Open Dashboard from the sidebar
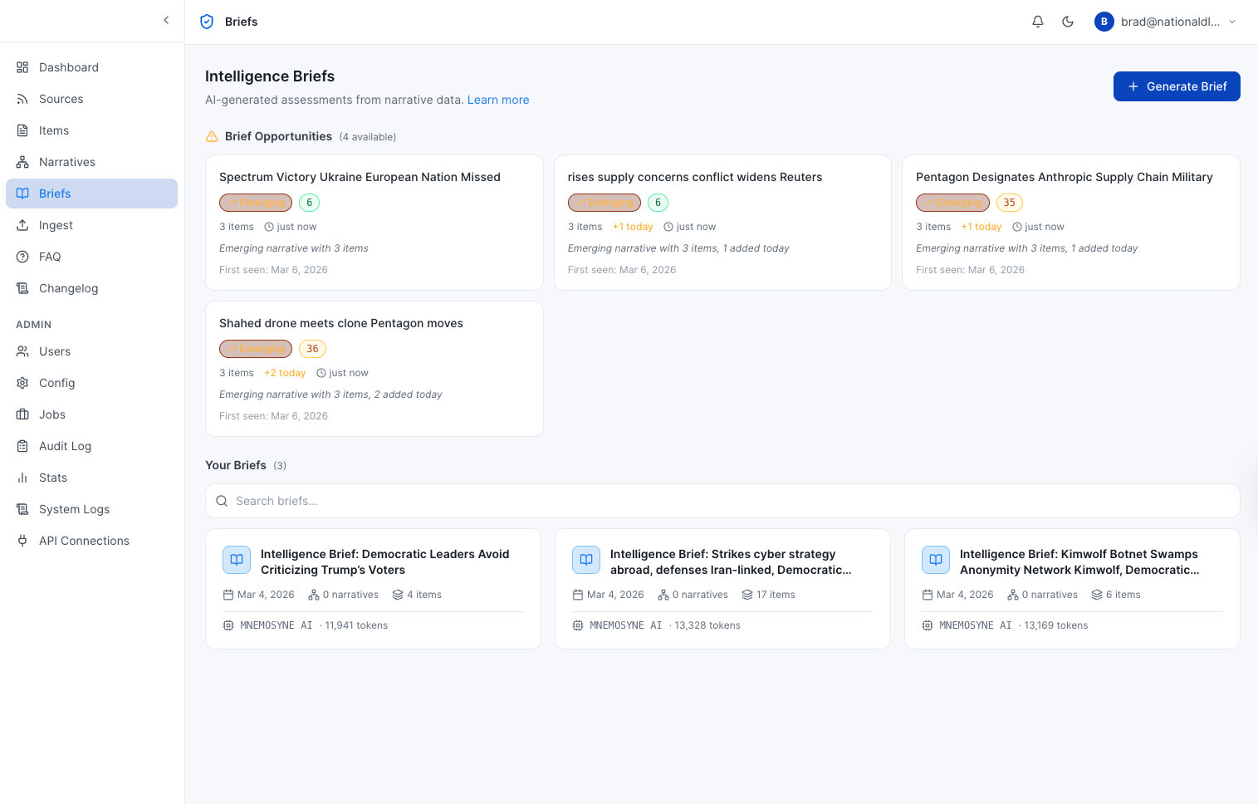Viewport: 1258px width, 804px height. pyautogui.click(x=68, y=67)
